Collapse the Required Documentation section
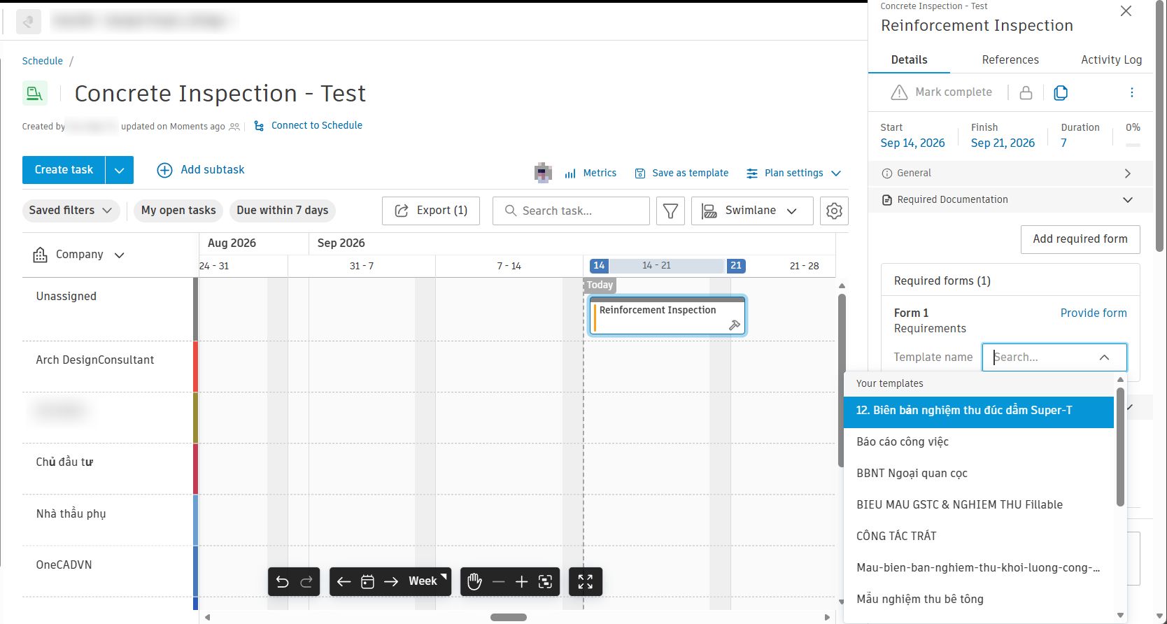This screenshot has height=624, width=1167. click(x=1010, y=200)
